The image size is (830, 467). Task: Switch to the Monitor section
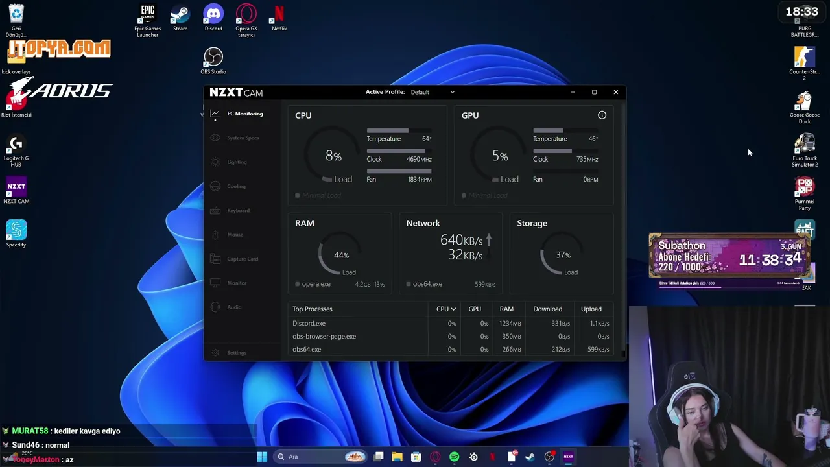pos(237,283)
